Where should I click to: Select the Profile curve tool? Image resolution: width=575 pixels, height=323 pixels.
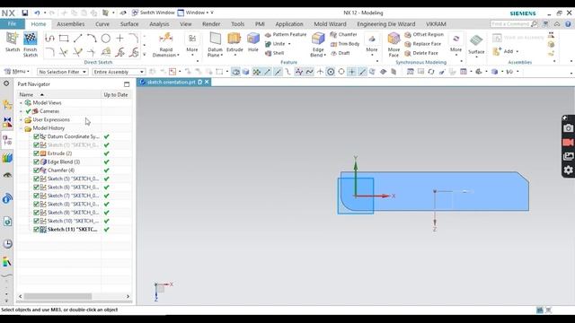(x=50, y=38)
